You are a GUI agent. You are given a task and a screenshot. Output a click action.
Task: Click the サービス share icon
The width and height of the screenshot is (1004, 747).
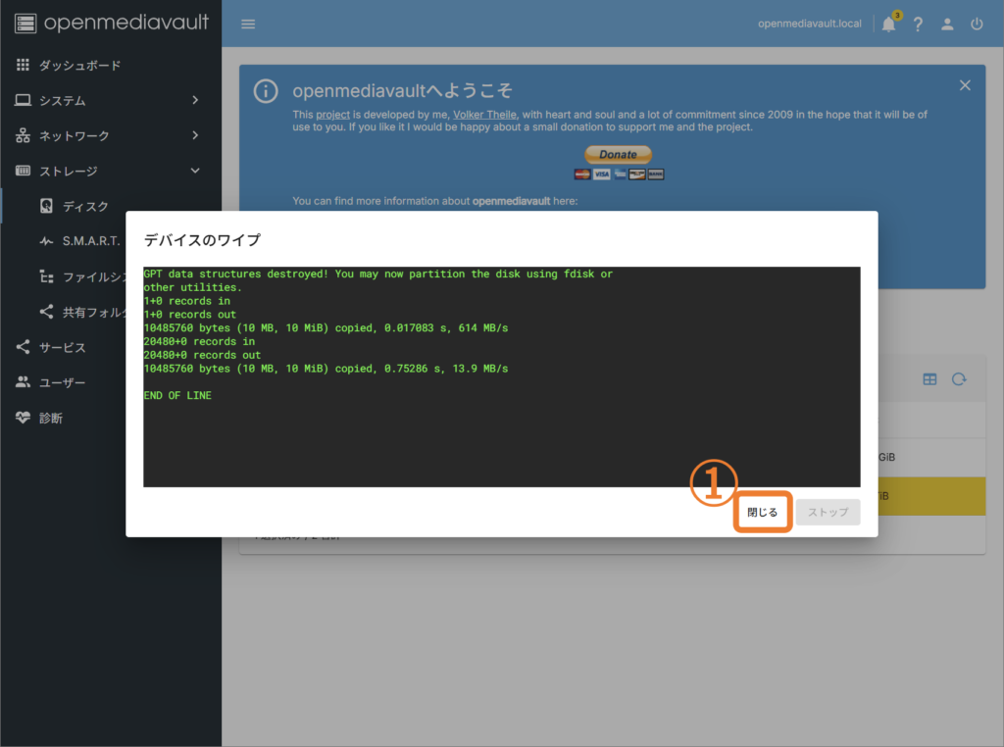[24, 347]
